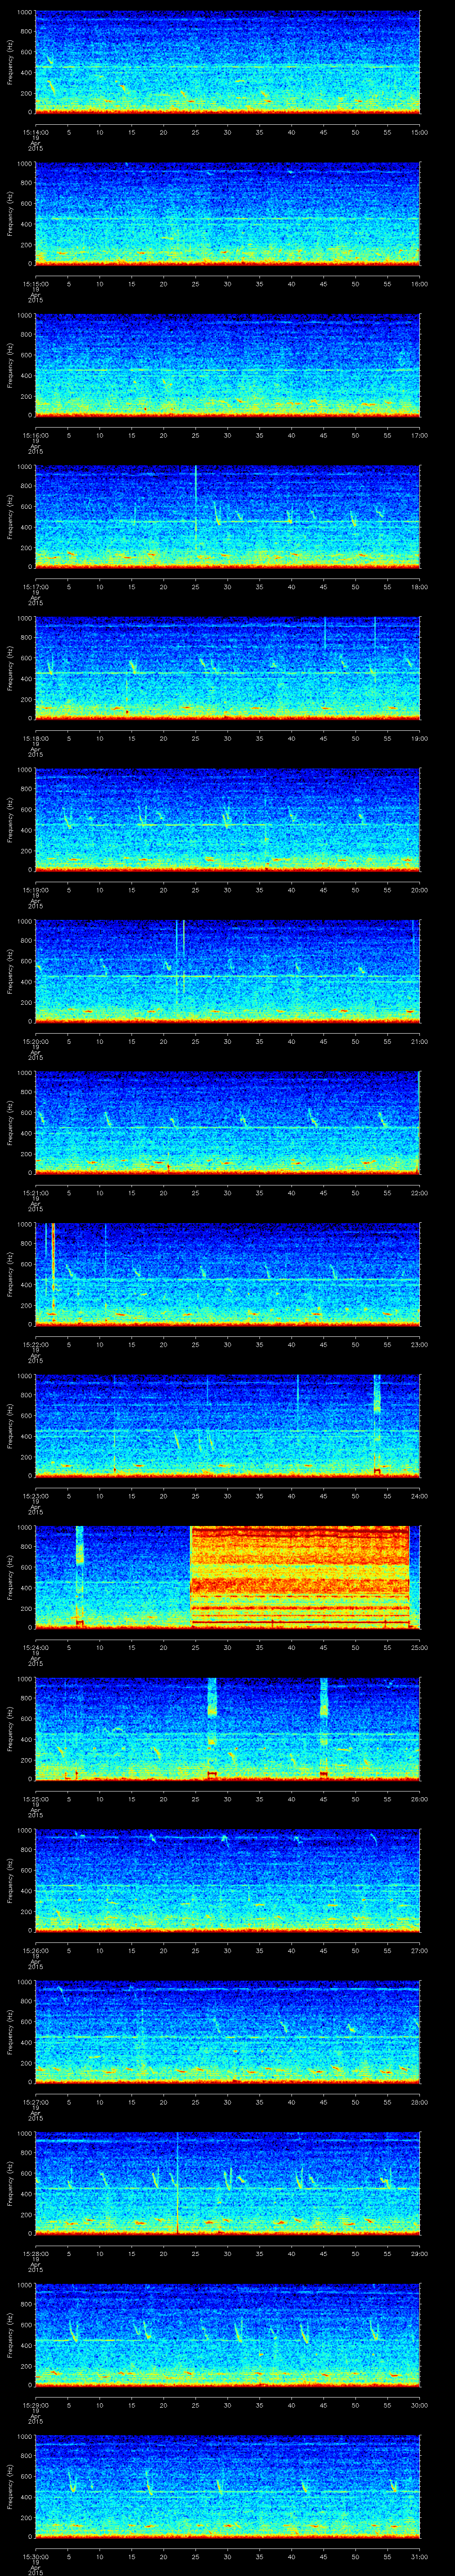Click the 31:00 end time label
Screen dimensions: 455x2576
(419, 2556)
